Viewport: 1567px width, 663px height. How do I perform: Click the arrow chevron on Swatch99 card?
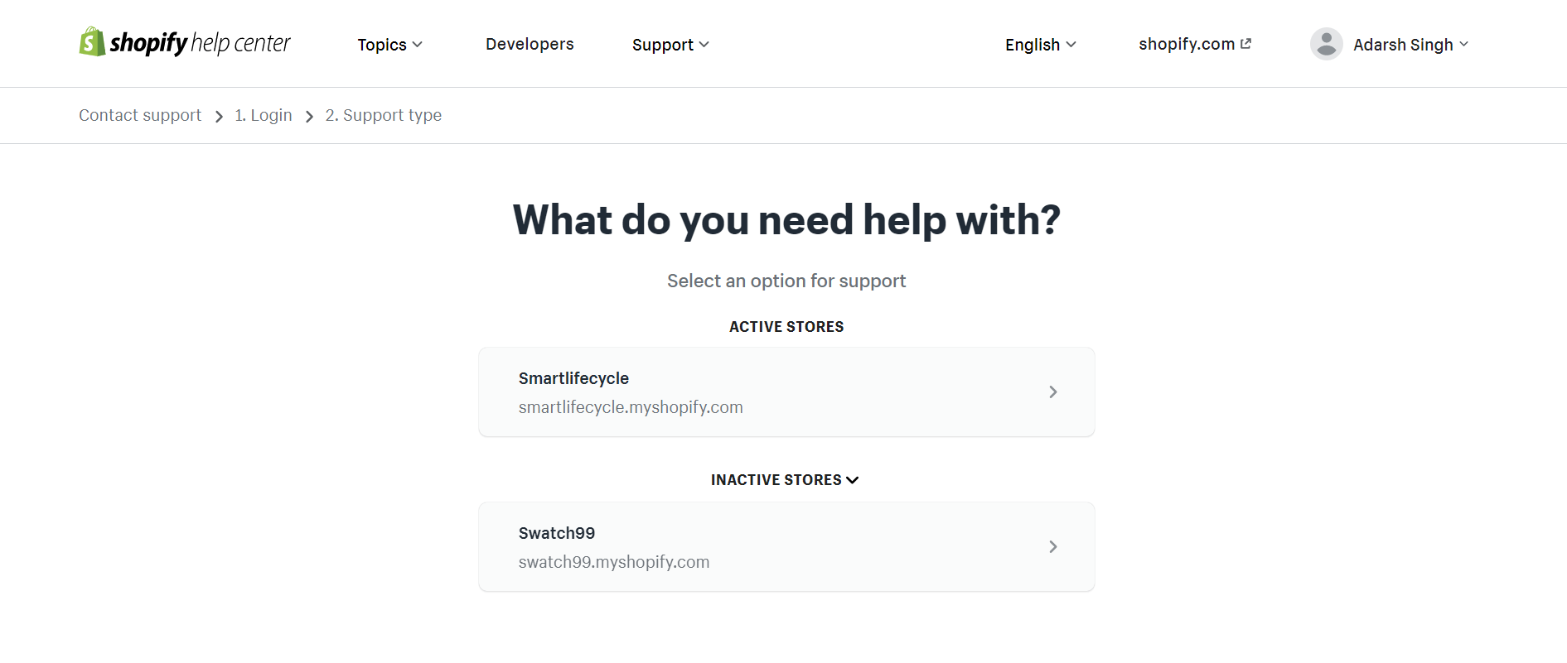(1053, 546)
